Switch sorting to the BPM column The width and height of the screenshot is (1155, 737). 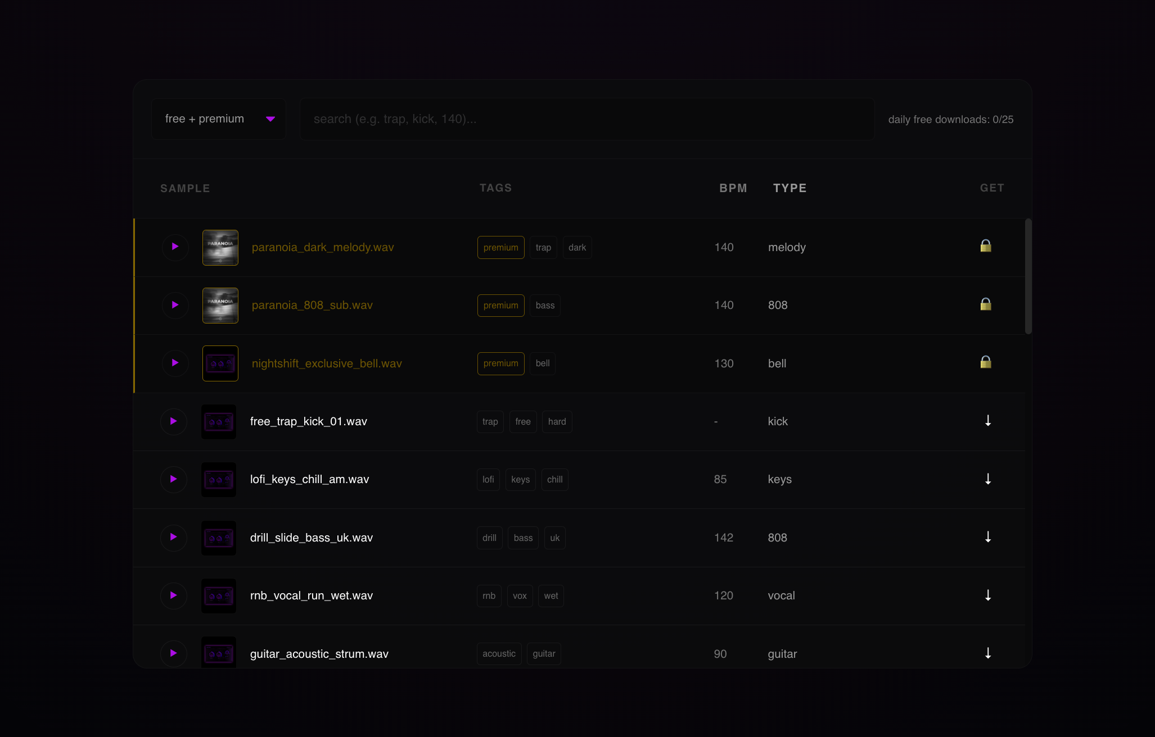pos(733,188)
